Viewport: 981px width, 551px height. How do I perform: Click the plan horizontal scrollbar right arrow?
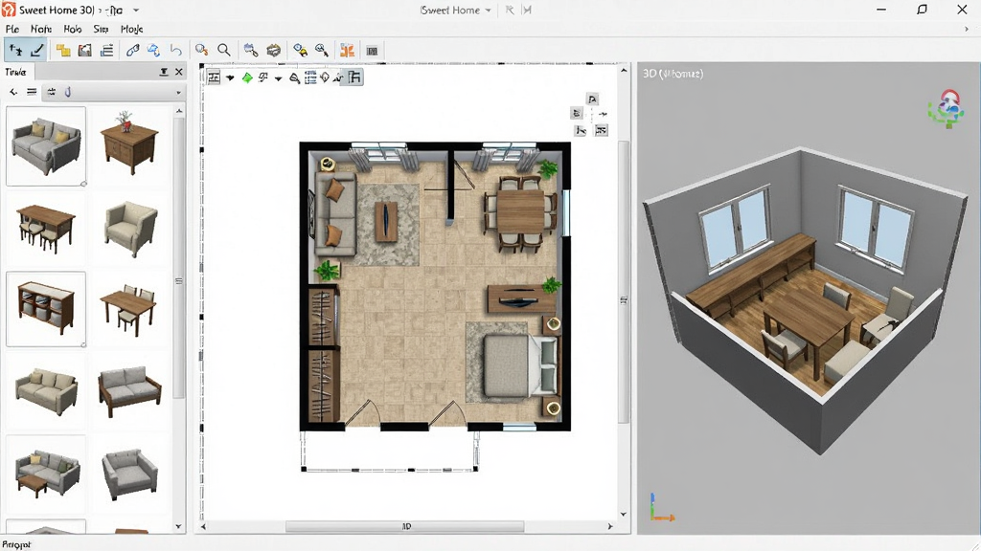610,527
